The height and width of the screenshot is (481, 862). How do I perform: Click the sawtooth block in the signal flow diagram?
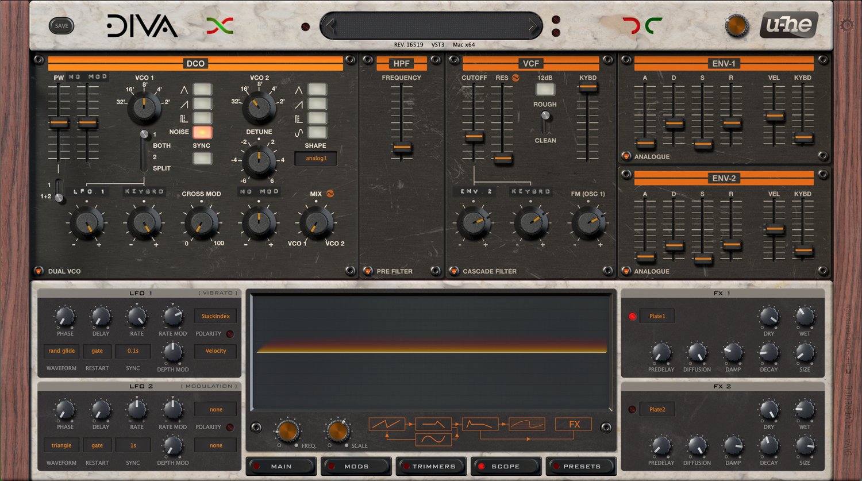click(386, 425)
